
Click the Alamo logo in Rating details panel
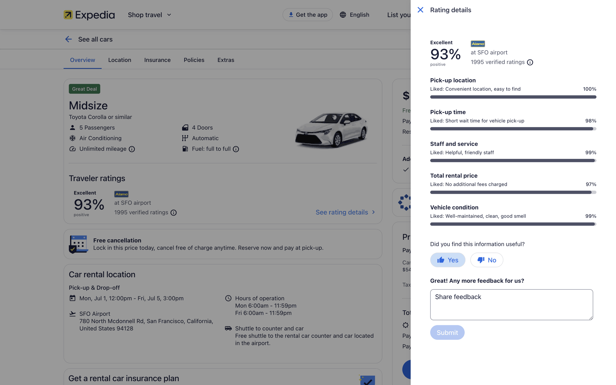click(478, 44)
